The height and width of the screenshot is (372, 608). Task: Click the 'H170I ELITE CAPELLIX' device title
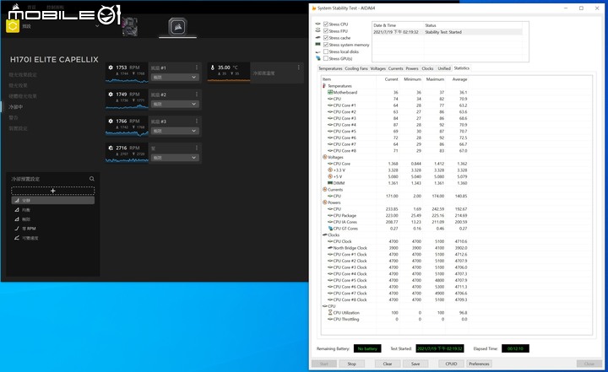pos(54,60)
